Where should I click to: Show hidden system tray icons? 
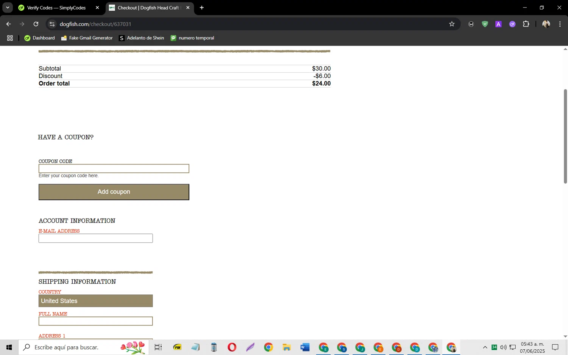pyautogui.click(x=485, y=347)
